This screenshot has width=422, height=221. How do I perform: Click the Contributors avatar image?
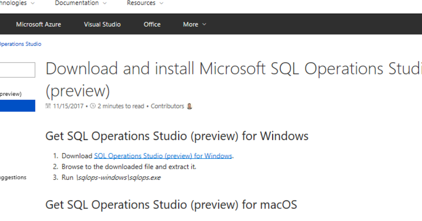189,106
